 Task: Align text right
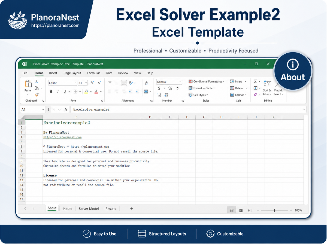click(x=124, y=92)
